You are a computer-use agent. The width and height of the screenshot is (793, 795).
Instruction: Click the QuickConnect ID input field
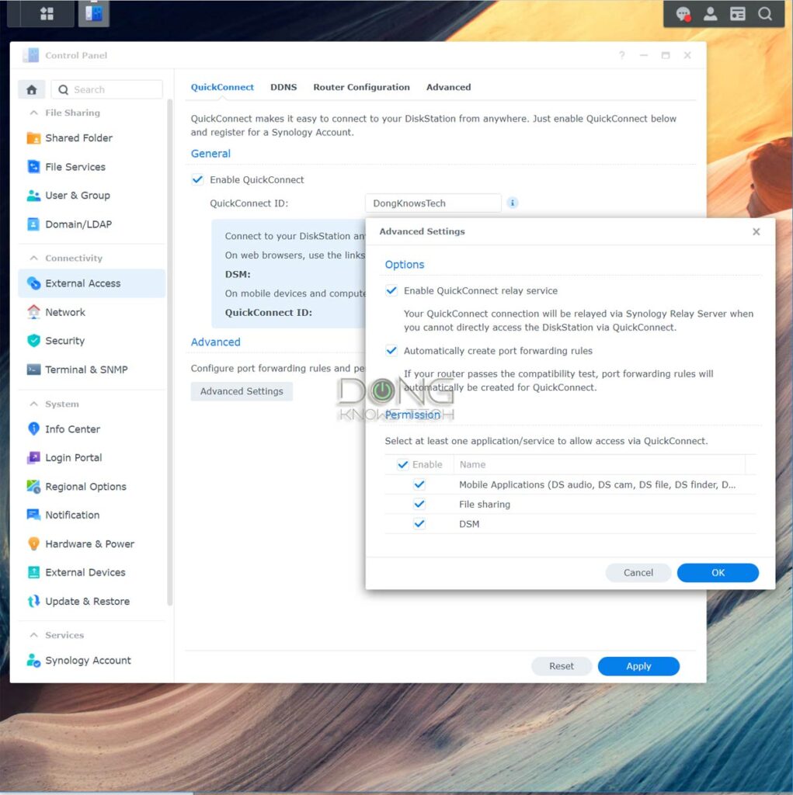[x=433, y=203]
